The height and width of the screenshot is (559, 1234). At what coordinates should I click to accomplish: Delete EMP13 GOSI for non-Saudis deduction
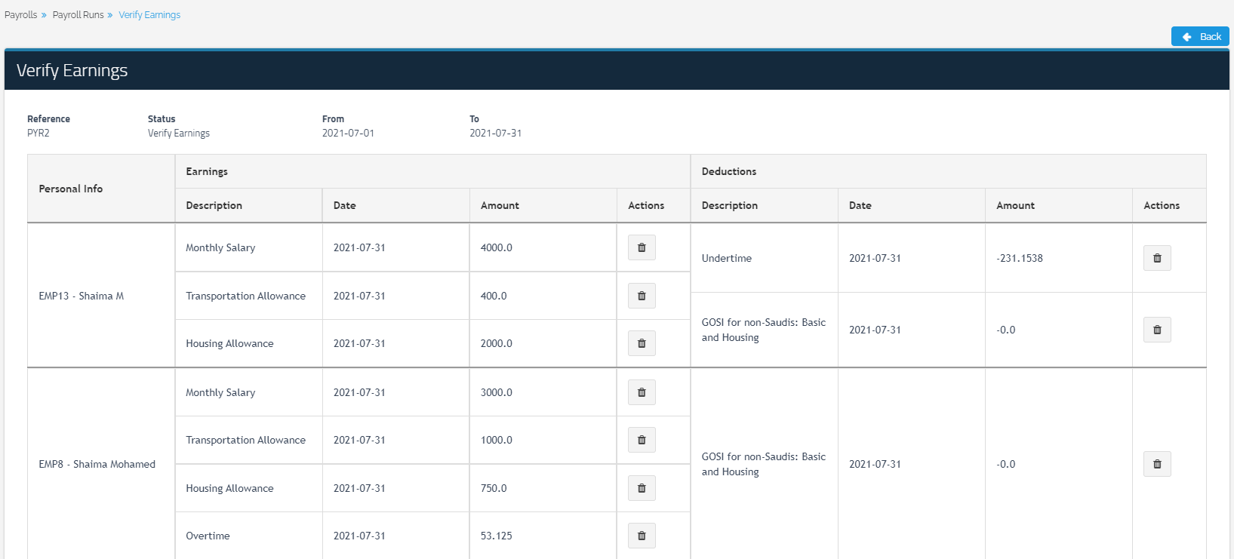point(1157,330)
